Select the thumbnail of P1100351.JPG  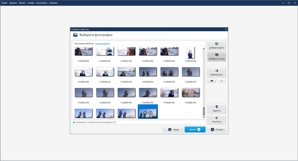click(126, 51)
